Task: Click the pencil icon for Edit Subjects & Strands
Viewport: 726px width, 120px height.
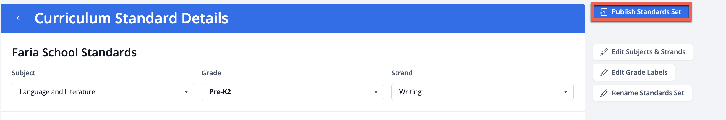Action: (604, 52)
